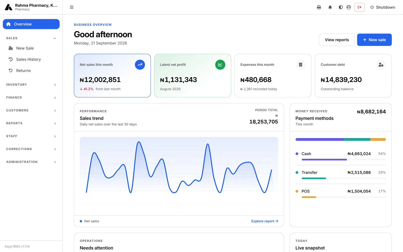Click the green Transfer color dot
This screenshot has height=252, width=403.
pos(297,172)
